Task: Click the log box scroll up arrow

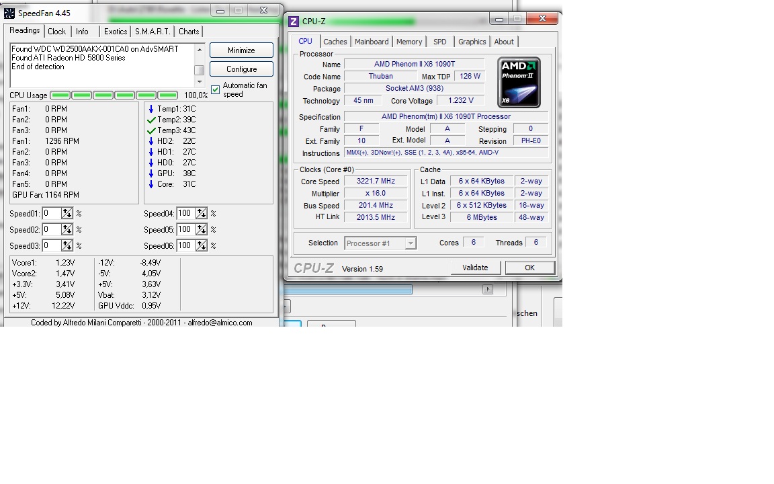Action: pos(200,49)
